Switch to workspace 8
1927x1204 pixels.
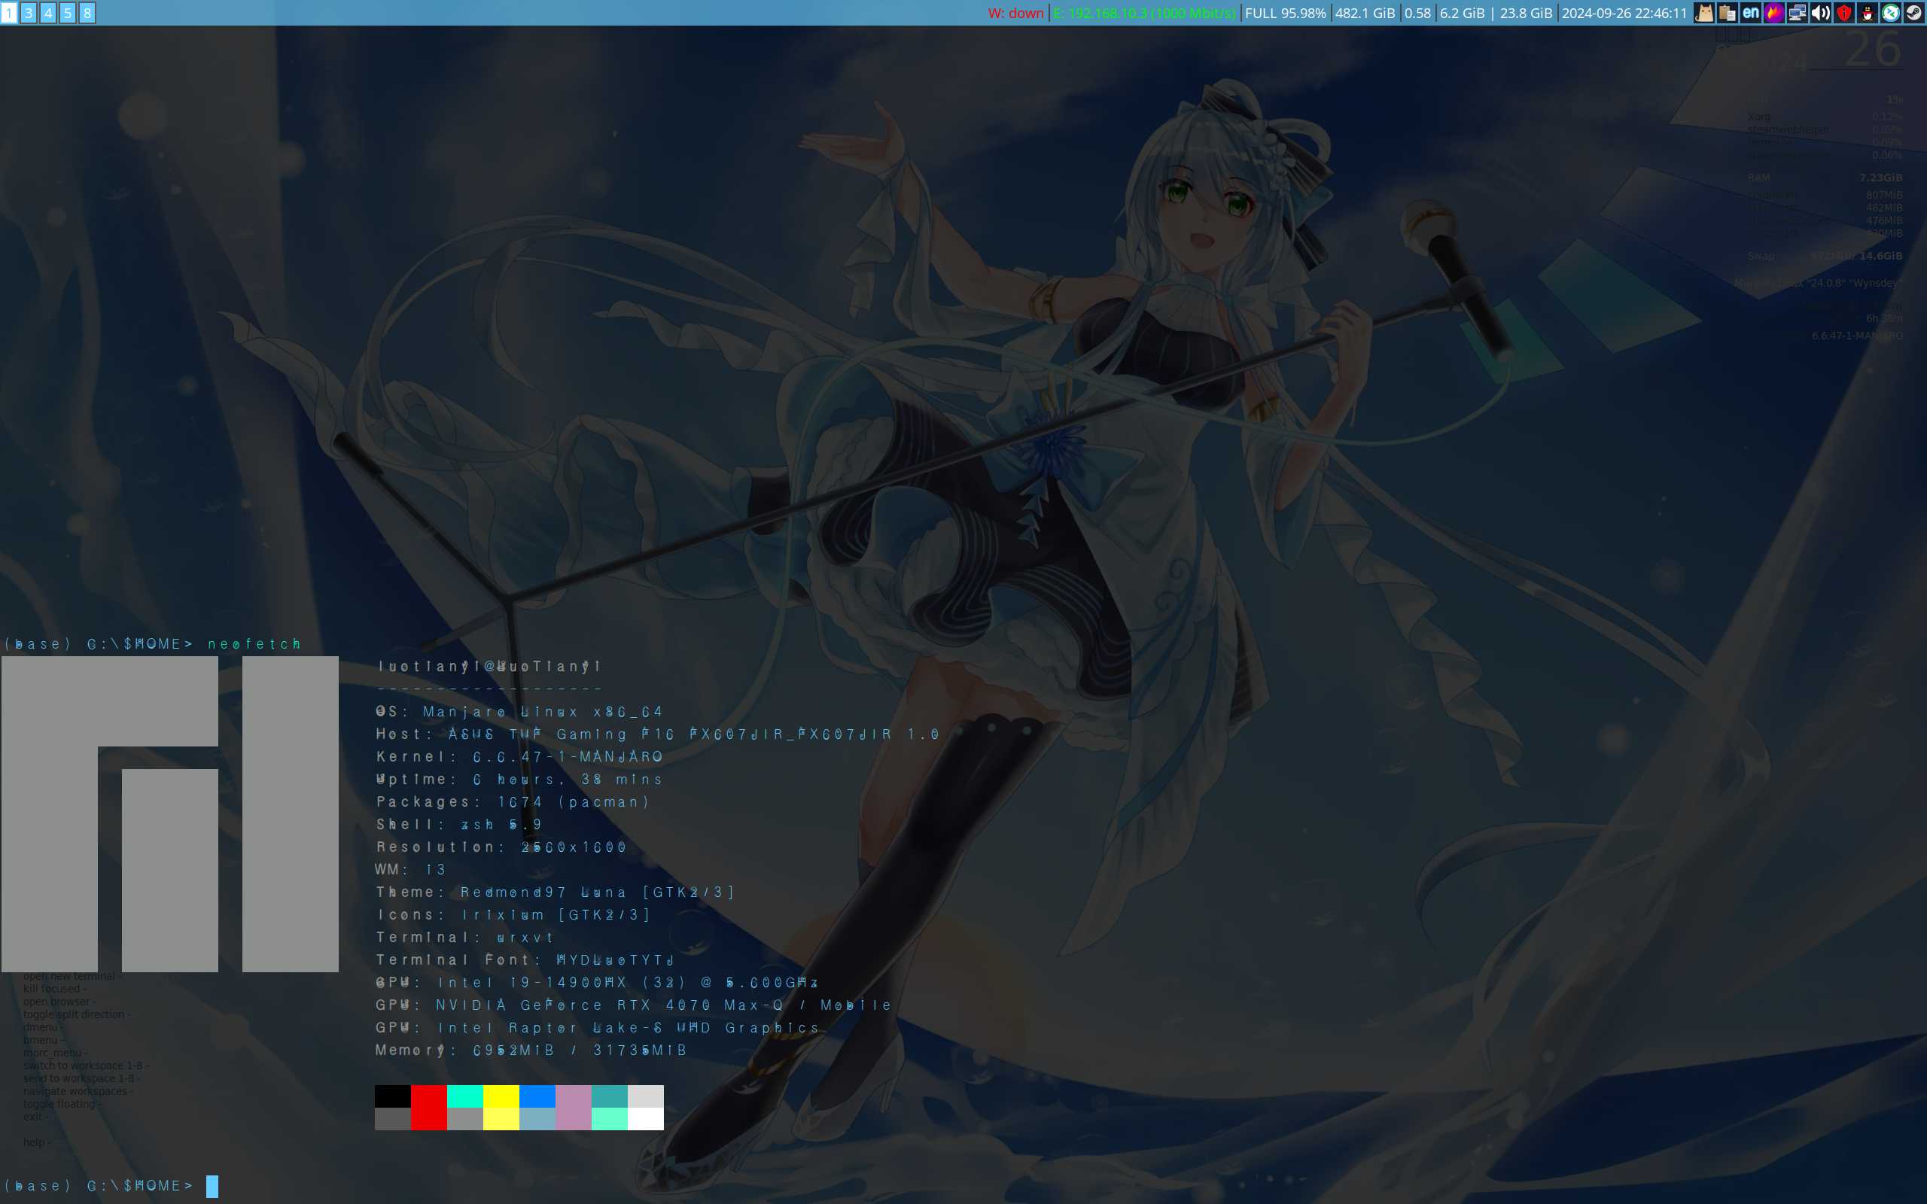coord(87,13)
